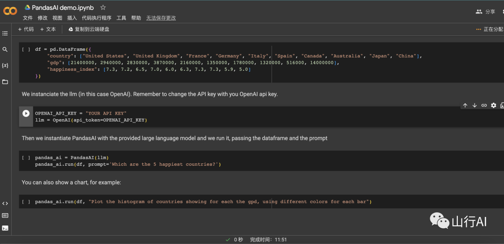The width and height of the screenshot is (504, 244).
Task: Move the selected cell up
Action: 465,106
